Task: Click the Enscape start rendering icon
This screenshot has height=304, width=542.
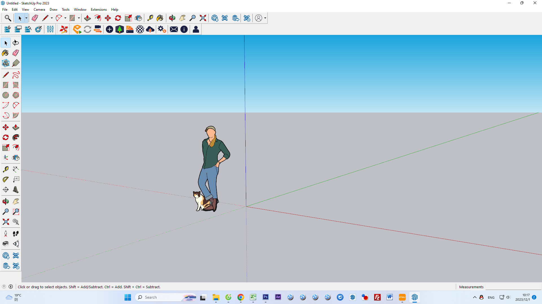Action: tap(77, 29)
